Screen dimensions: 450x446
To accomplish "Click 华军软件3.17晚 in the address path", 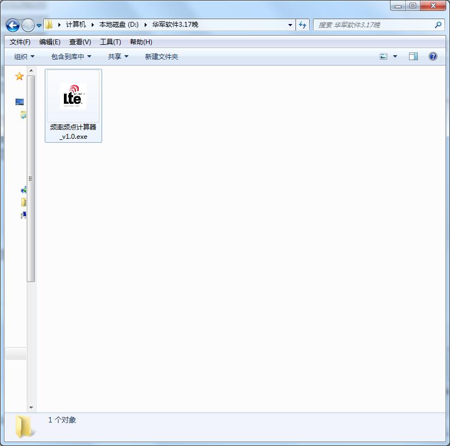I will [175, 25].
